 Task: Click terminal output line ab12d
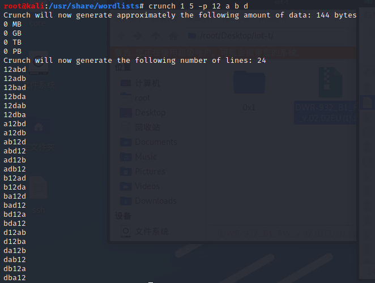15,142
